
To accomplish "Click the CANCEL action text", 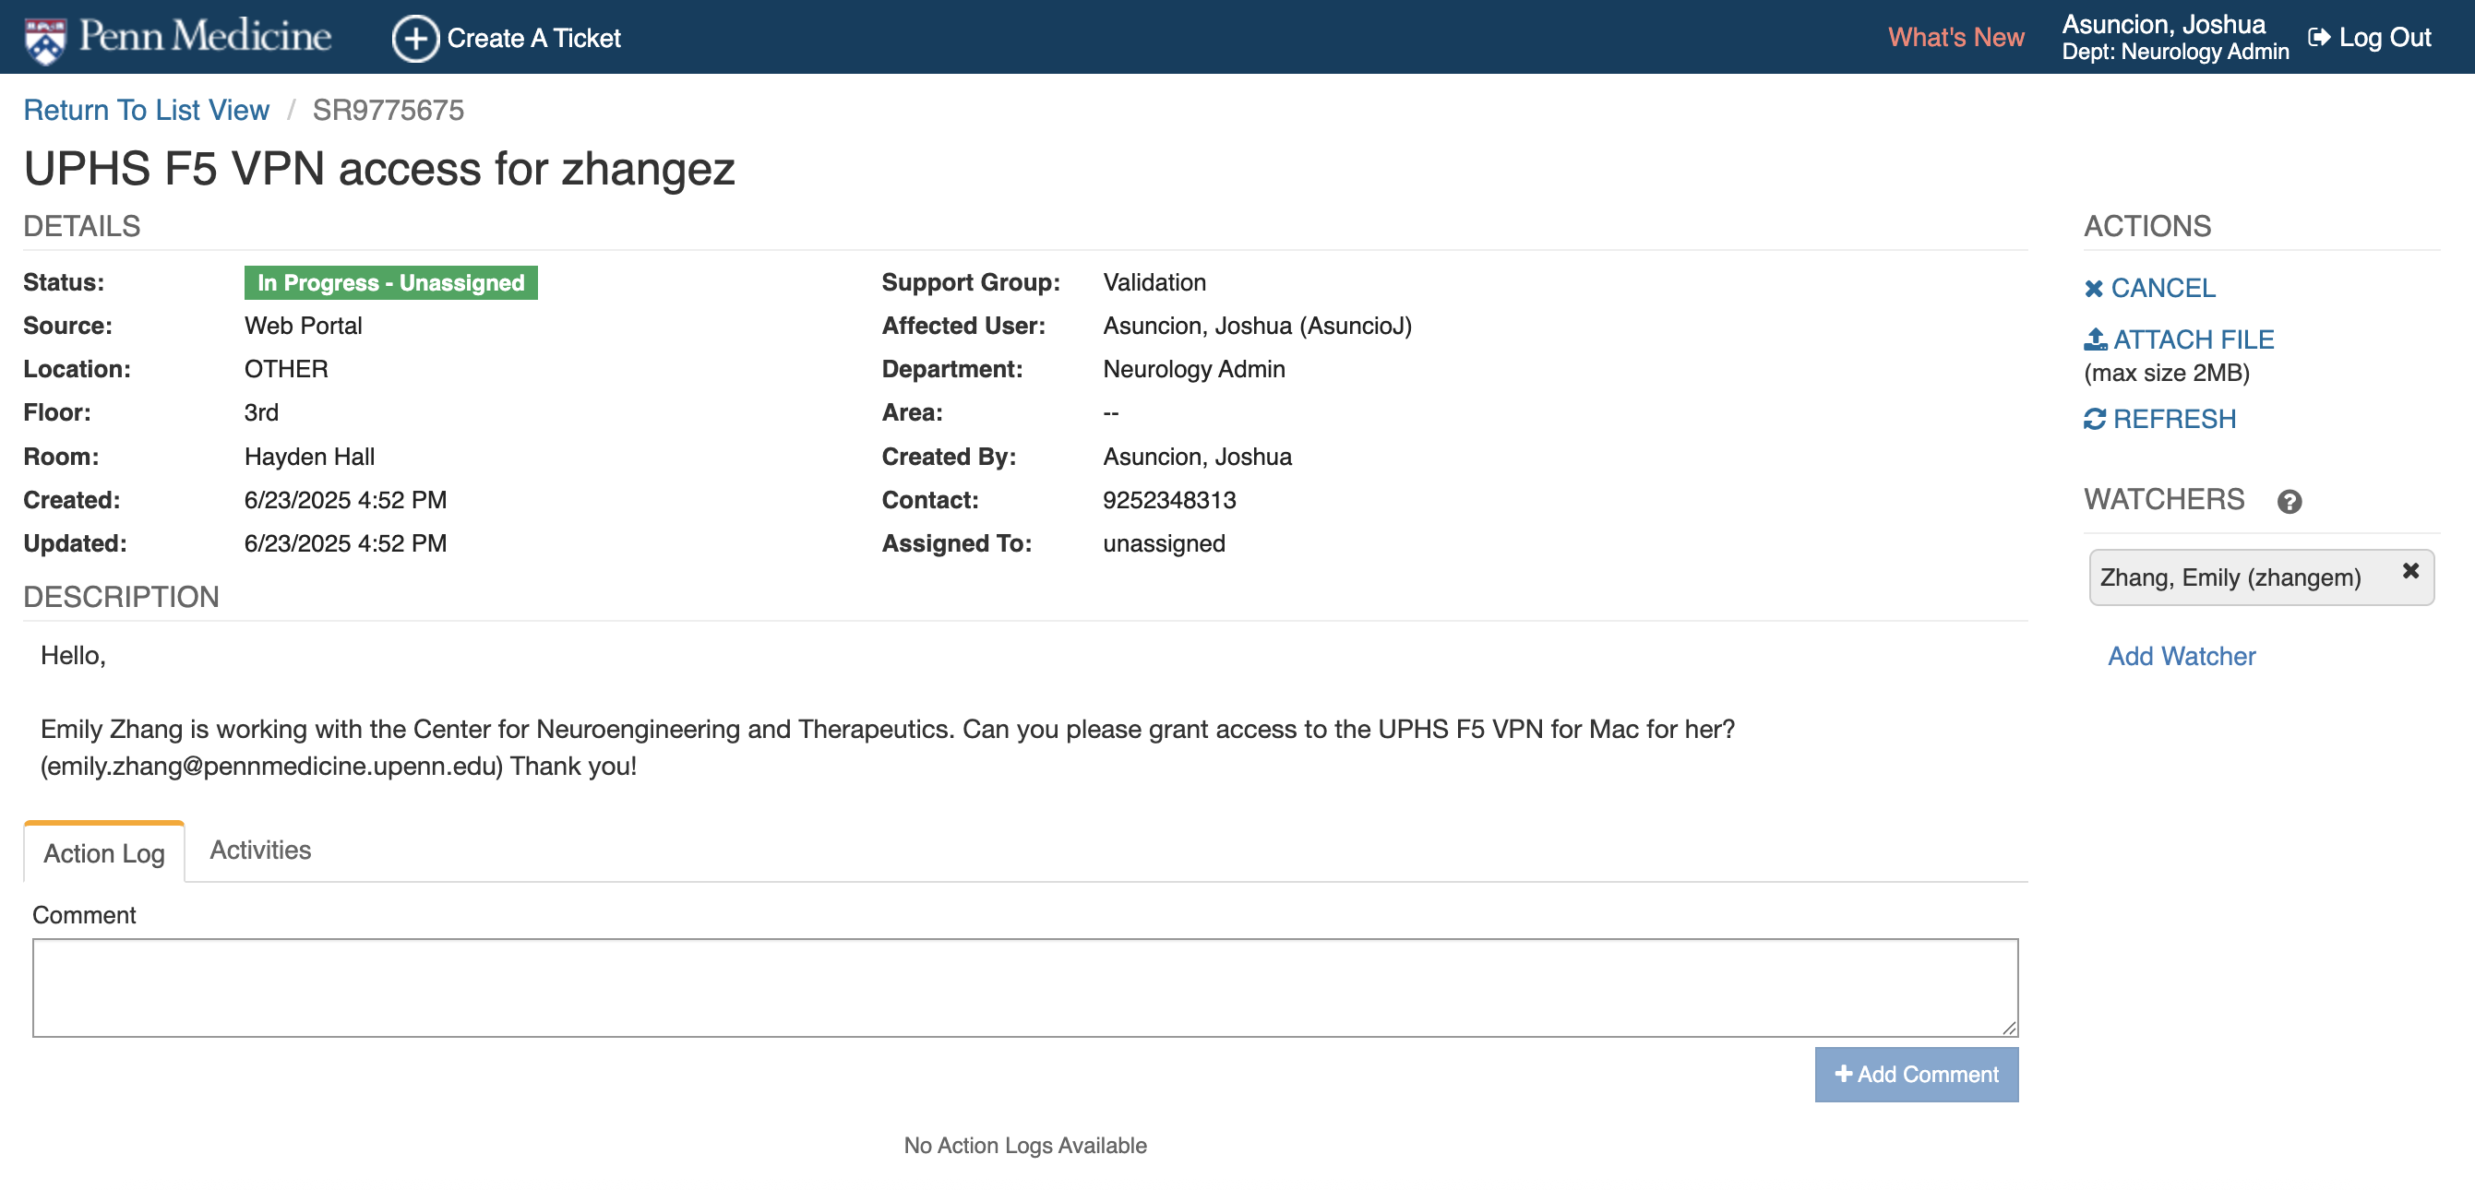I will (2163, 288).
